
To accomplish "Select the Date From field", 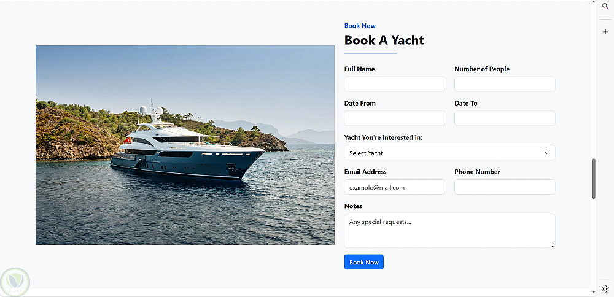I will click(x=394, y=118).
